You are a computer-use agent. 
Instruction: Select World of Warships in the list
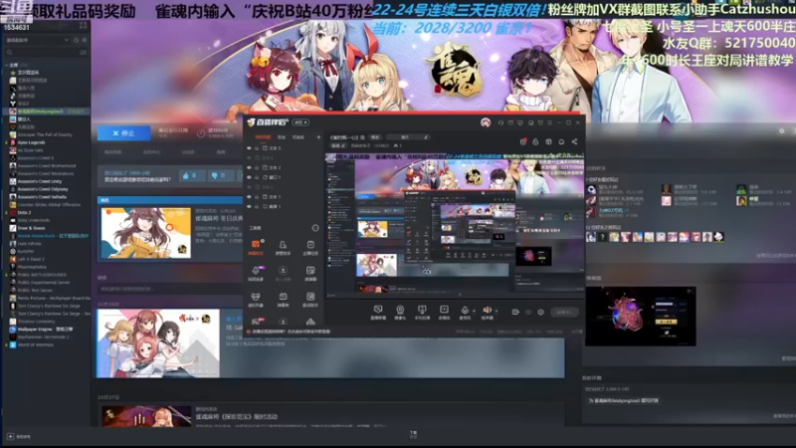click(x=35, y=344)
